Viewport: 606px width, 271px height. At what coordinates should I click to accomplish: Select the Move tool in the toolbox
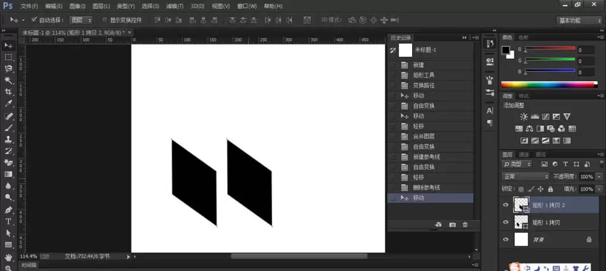coord(8,45)
